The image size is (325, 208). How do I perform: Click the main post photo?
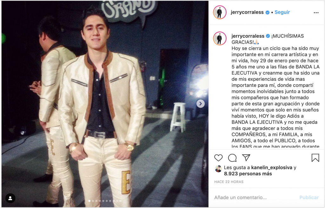(105, 104)
